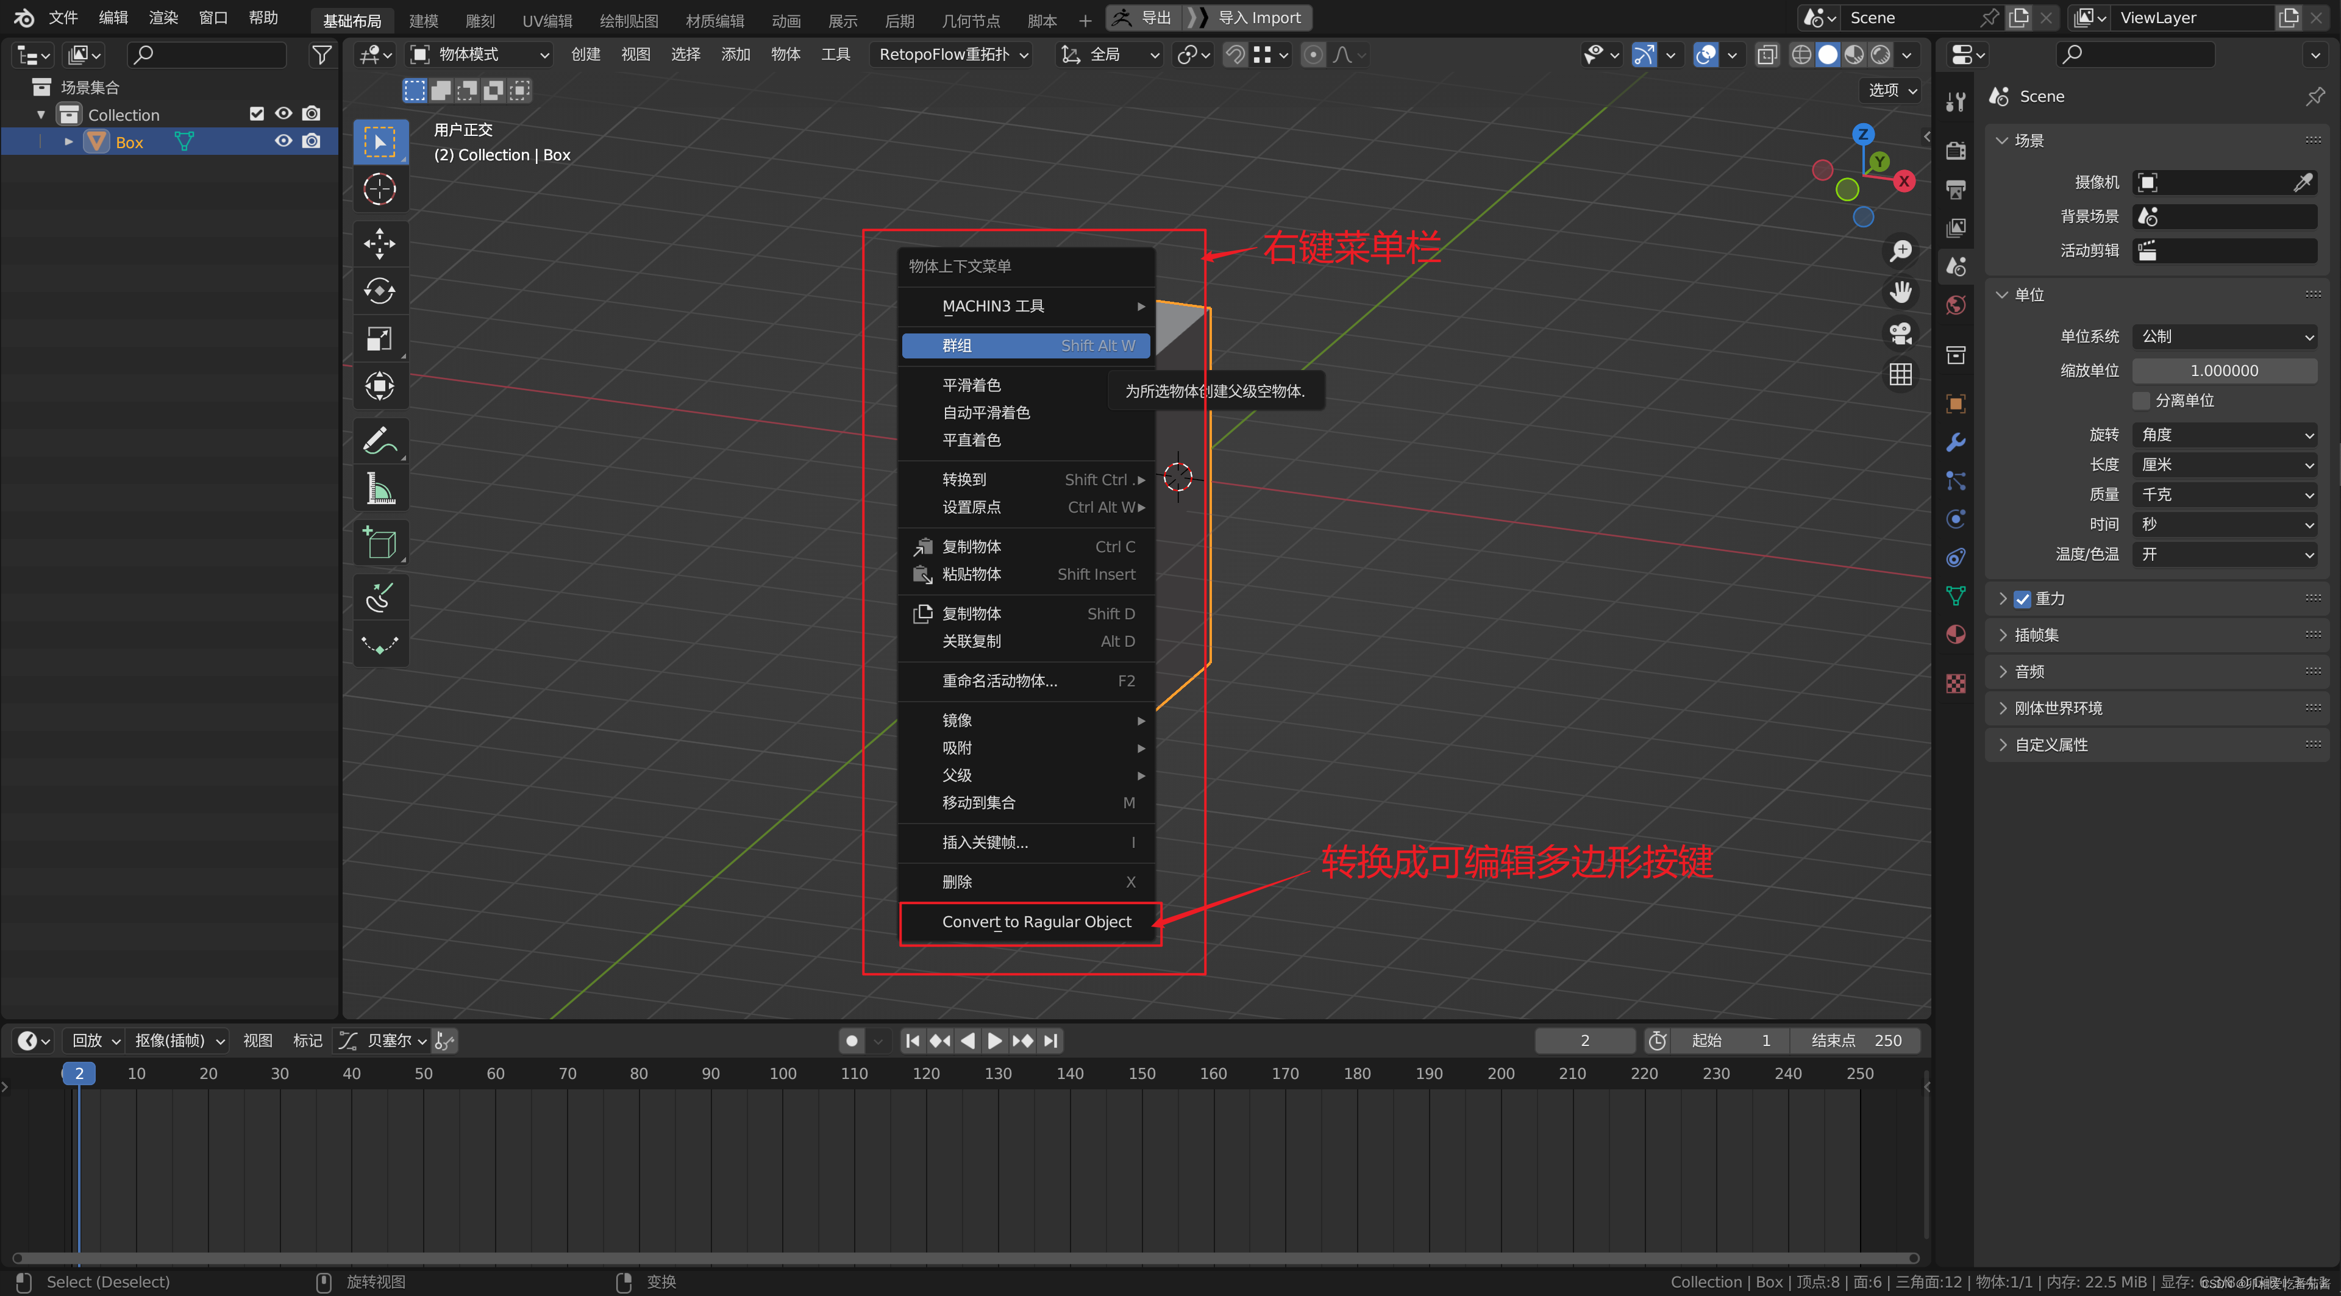This screenshot has height=1296, width=2341.
Task: Select the Rotate tool
Action: point(380,291)
